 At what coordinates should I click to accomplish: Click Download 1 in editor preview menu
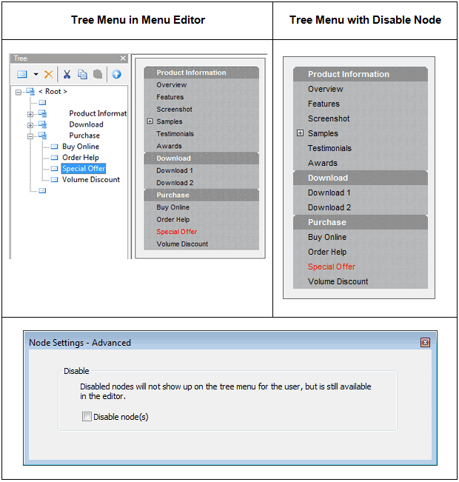click(175, 170)
